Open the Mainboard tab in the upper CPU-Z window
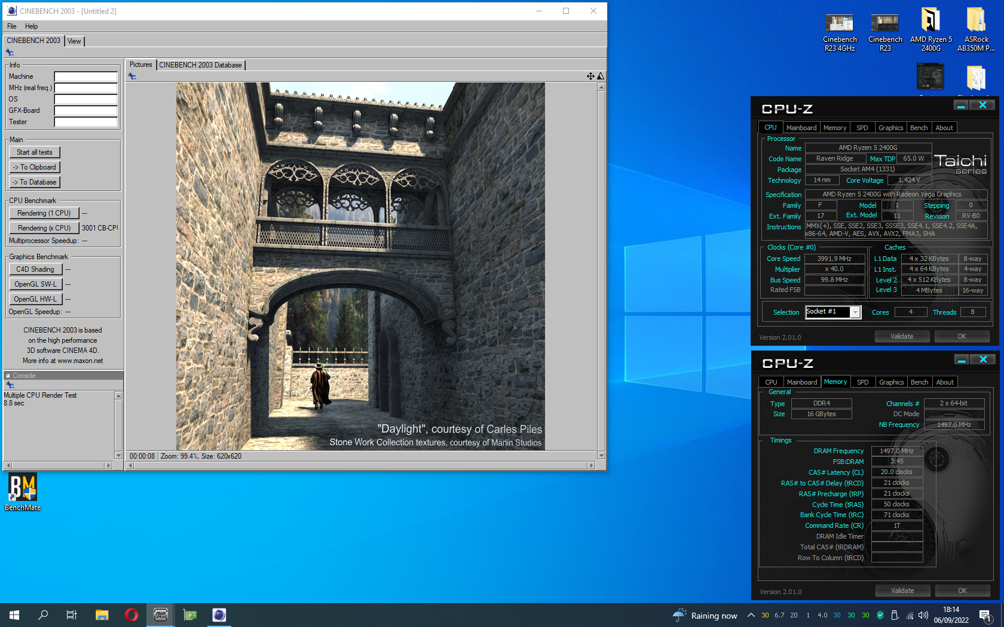 [x=801, y=128]
